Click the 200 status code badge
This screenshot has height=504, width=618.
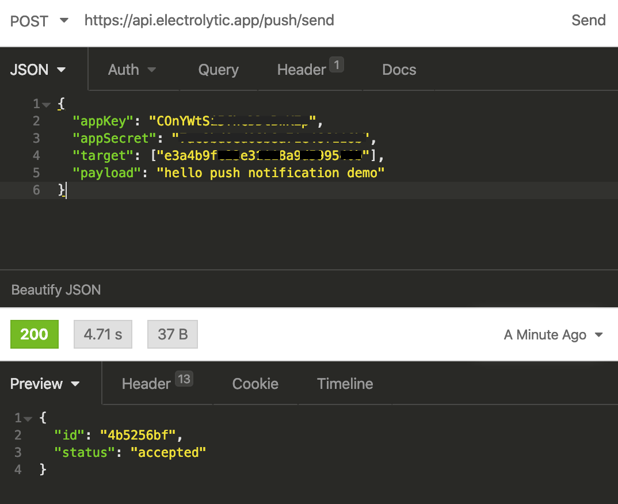tap(35, 334)
